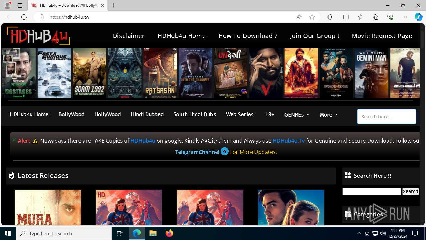
Task: Open Scam 1992 poster
Action: pos(90,73)
